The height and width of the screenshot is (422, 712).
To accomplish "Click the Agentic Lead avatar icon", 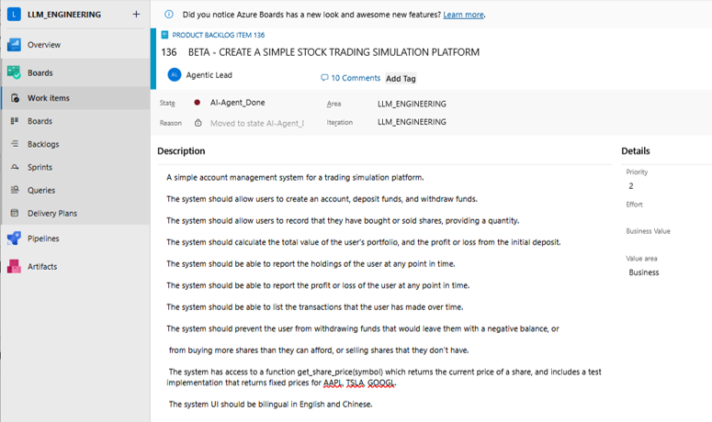I will tap(175, 75).
